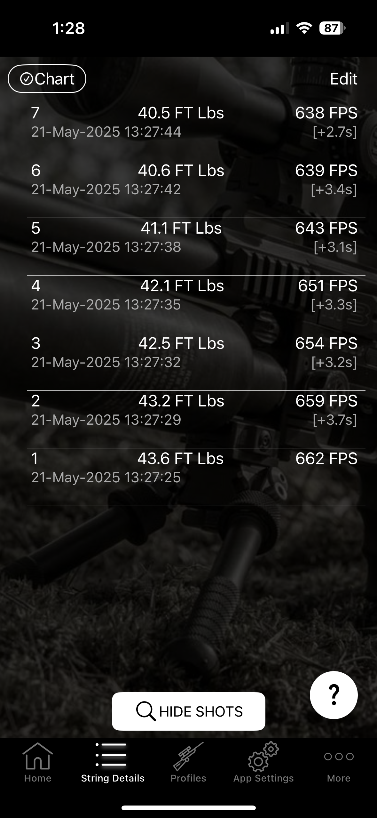Open the question mark help button
The width and height of the screenshot is (377, 818).
pos(334,695)
